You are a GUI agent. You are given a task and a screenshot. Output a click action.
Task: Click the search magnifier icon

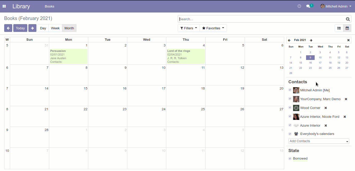coord(348,19)
